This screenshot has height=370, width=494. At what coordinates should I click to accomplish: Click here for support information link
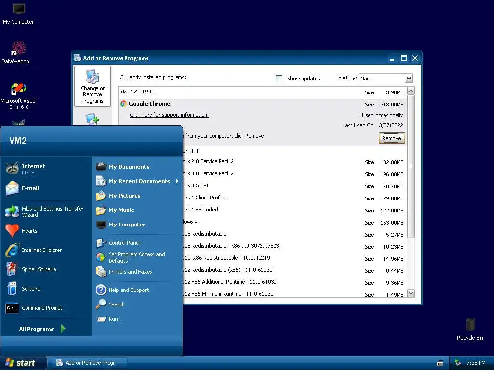[169, 115]
